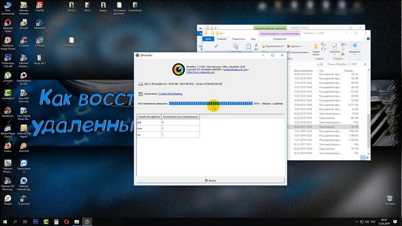Click the refresh icon beside Explorer address bar
Image resolution: width=402 pixels, height=226 pixels.
point(322,64)
